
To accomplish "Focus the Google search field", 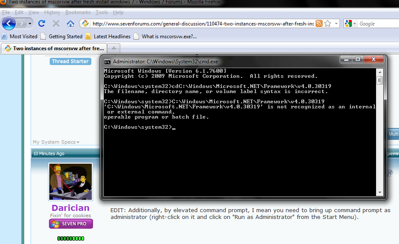I will [379, 24].
